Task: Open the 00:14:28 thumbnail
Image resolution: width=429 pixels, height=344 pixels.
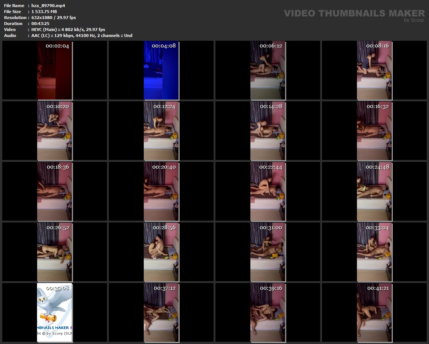Action: click(x=268, y=131)
